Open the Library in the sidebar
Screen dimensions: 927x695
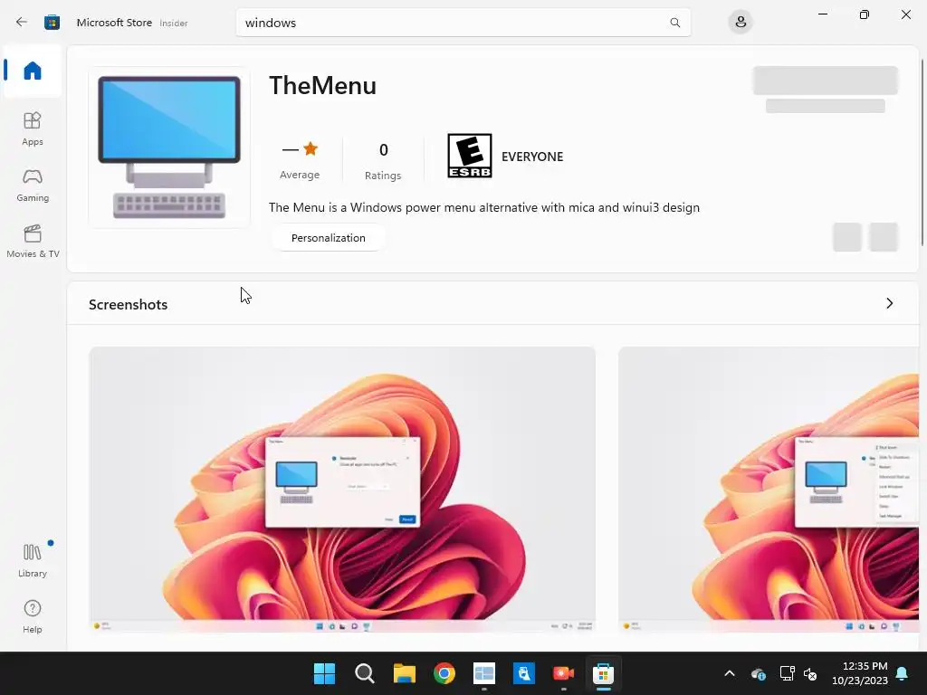point(33,560)
